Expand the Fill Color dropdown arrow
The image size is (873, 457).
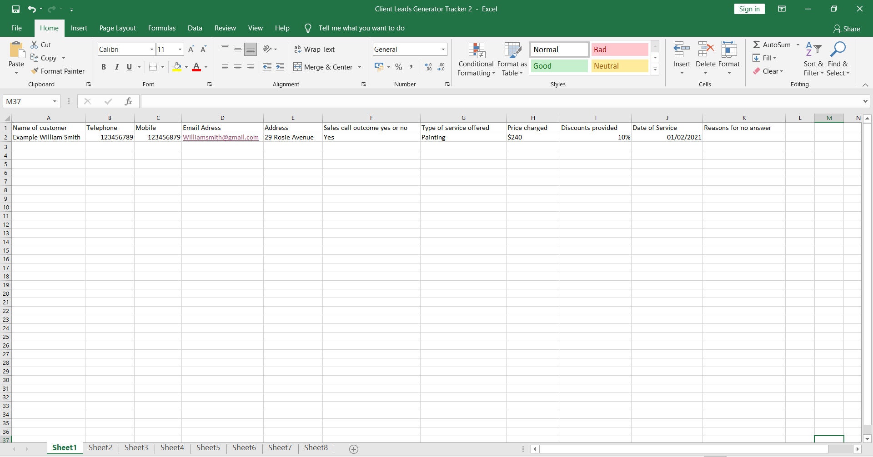pos(186,67)
